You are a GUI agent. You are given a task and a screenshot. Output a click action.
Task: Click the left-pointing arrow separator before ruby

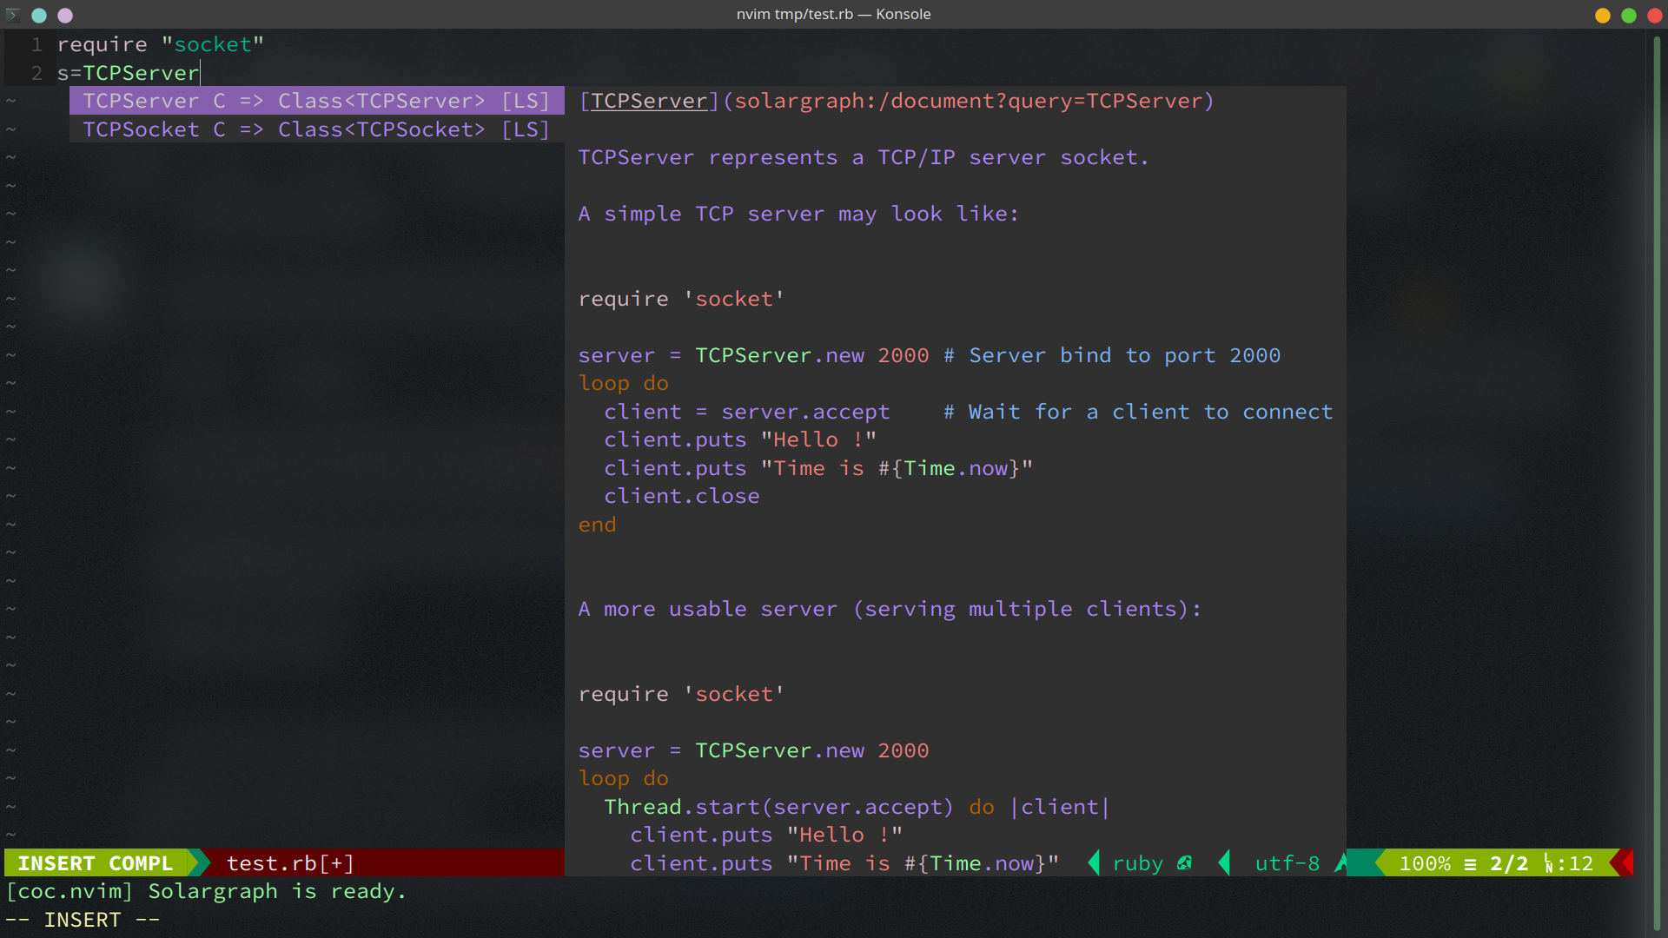click(1094, 863)
